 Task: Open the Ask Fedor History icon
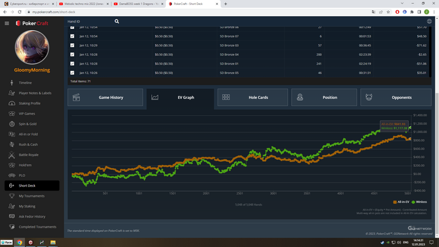tap(12, 216)
